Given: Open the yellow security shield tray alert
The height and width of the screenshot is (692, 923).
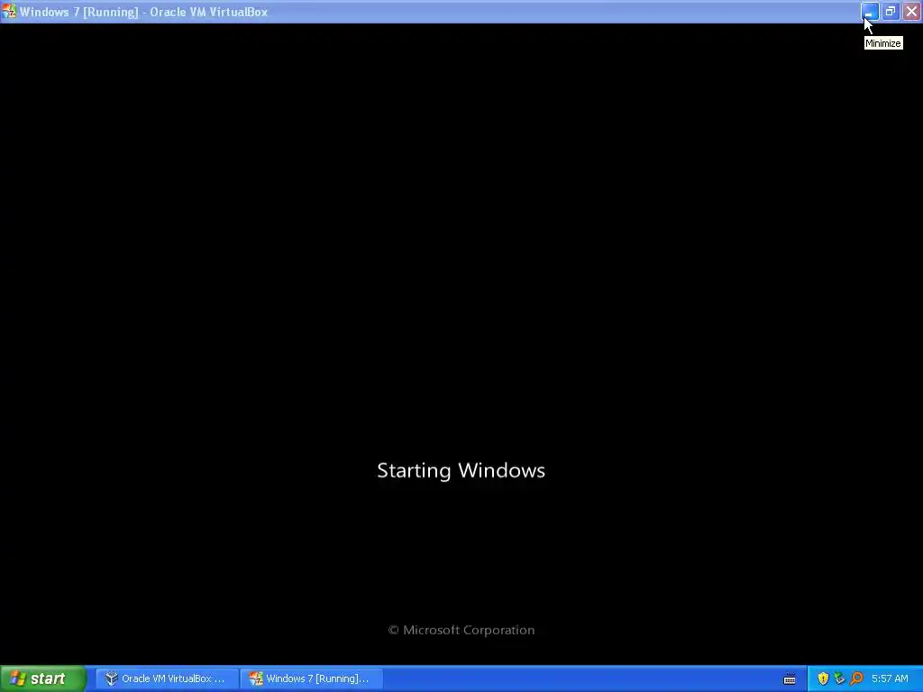Looking at the screenshot, I should [823, 678].
